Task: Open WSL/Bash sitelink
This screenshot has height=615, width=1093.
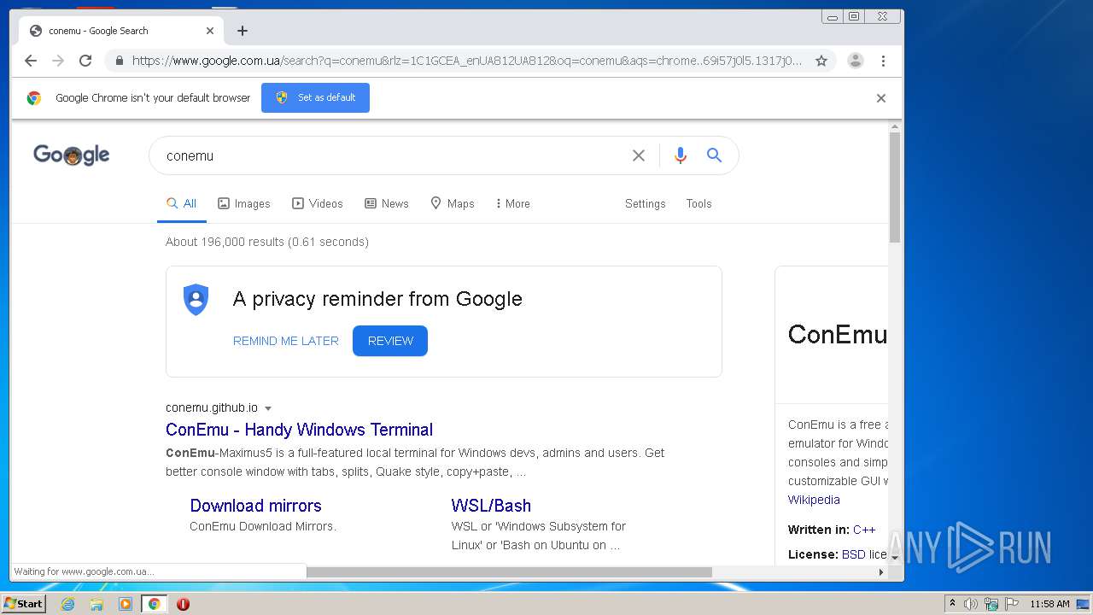Action: point(491,506)
